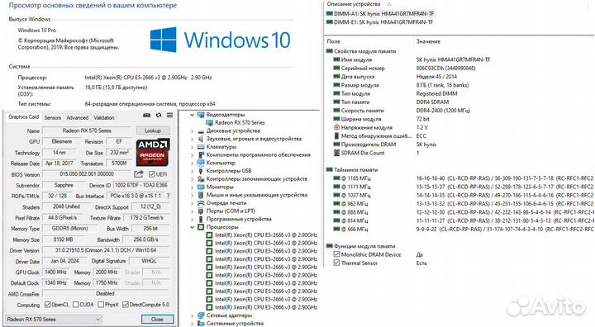The height and width of the screenshot is (327, 595).
Task: Click the Мыши и иные указывающие устройства icon
Action: click(201, 195)
